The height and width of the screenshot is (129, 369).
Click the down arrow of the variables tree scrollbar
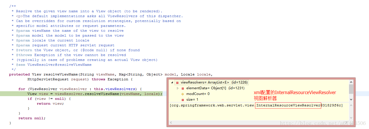[x=351, y=100]
